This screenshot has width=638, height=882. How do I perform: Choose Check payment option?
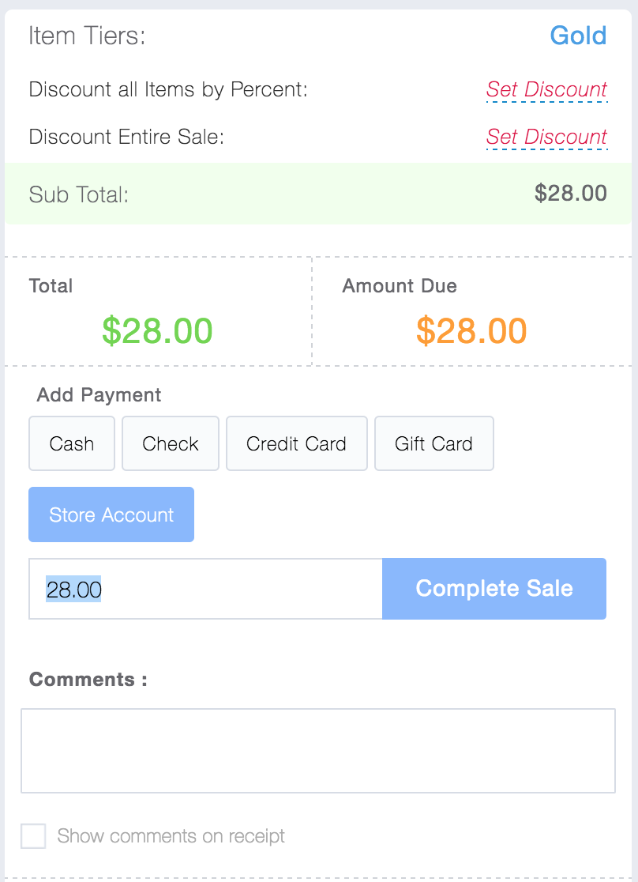point(171,443)
